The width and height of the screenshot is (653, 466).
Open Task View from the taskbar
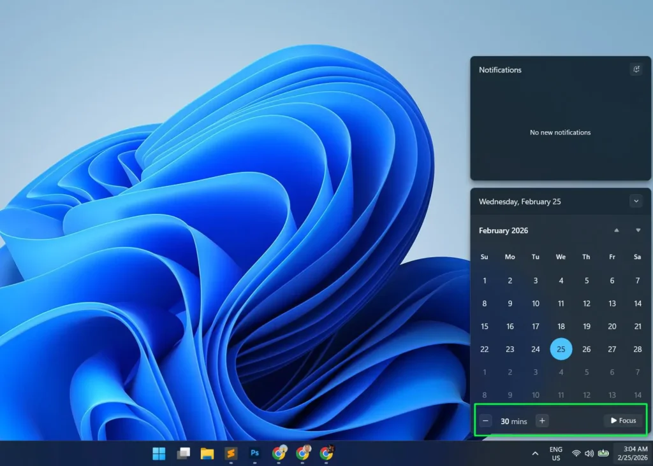click(183, 453)
